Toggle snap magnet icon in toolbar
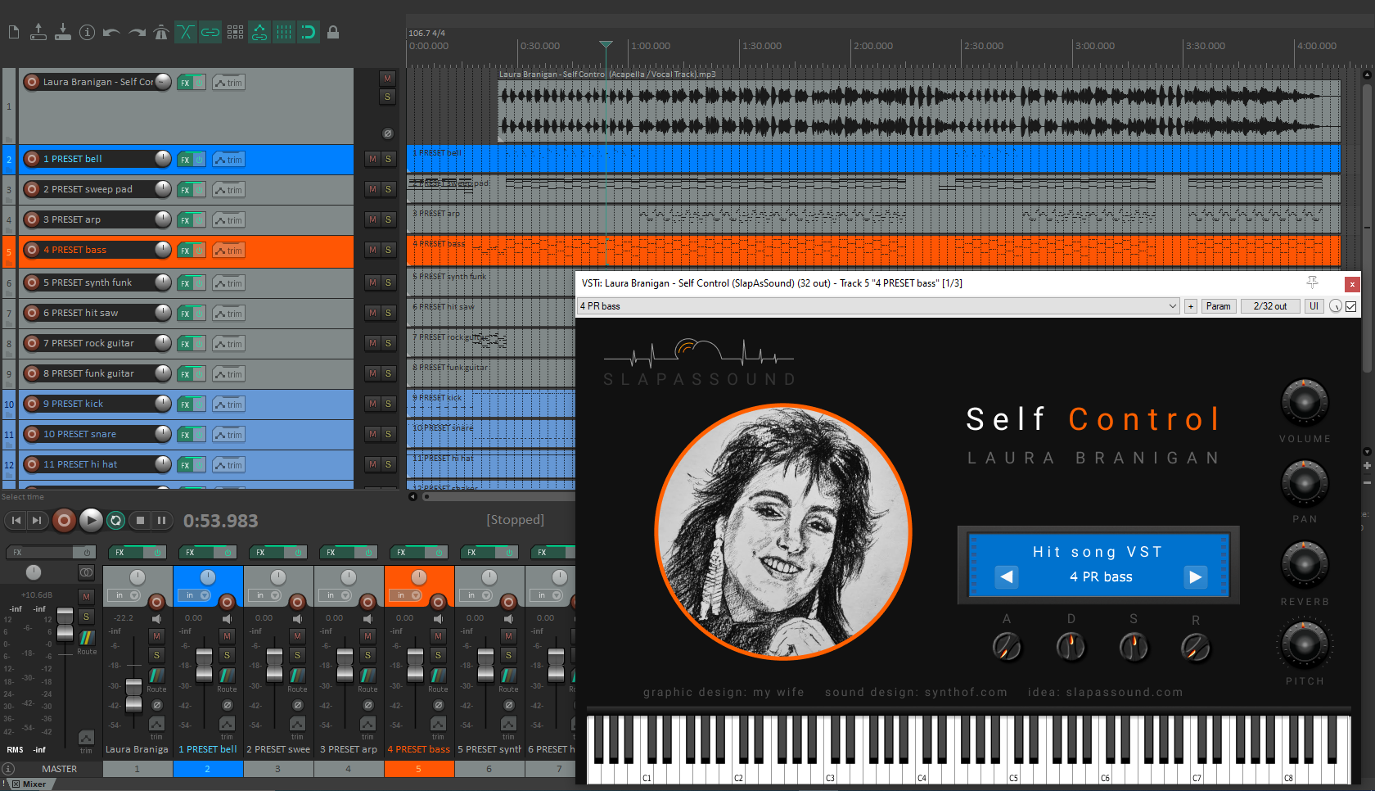The image size is (1375, 791). pos(309,32)
